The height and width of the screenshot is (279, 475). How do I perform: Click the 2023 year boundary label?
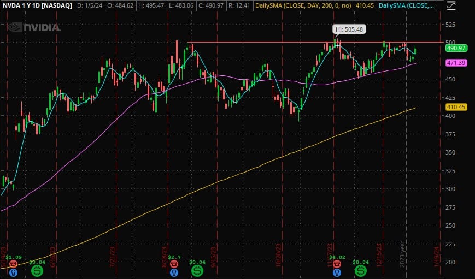tap(402, 254)
